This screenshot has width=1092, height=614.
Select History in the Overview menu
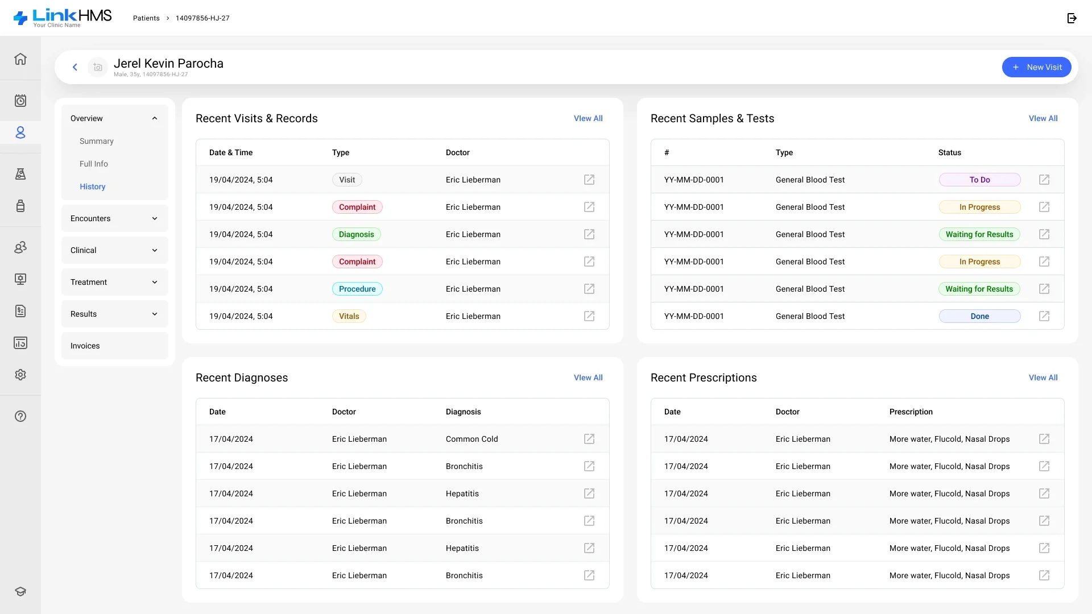click(x=93, y=186)
